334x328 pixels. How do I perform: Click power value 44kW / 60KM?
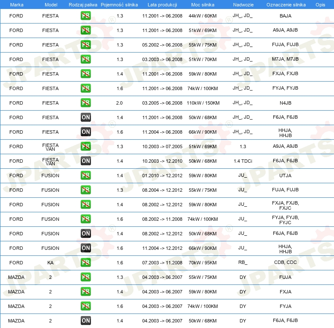202,16
